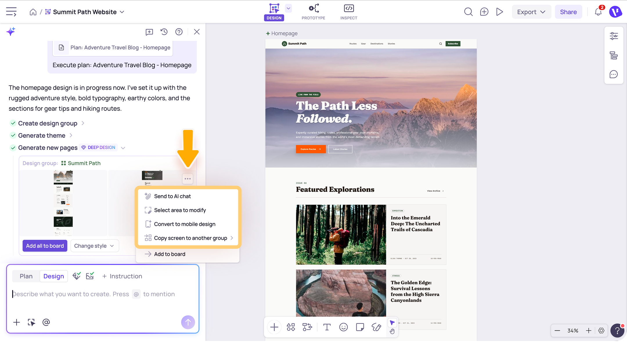Select the drawing pen tool
Screen dimensions: 627x352
coord(376,327)
